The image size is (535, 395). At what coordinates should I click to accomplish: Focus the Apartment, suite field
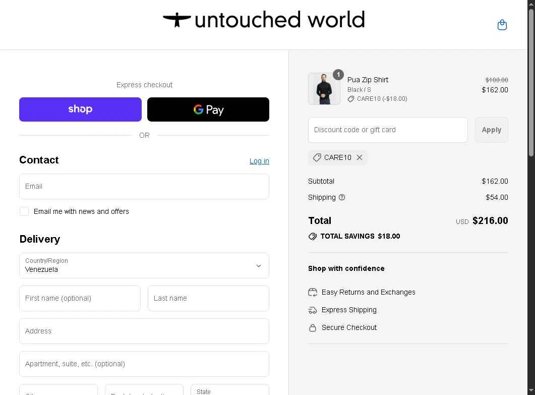(x=144, y=364)
